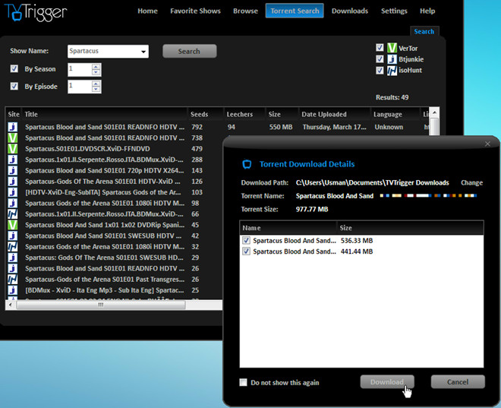Select the Spartacus Gods of the Arena 32 seeds row
Screen dimensions: 501x408
(114, 246)
